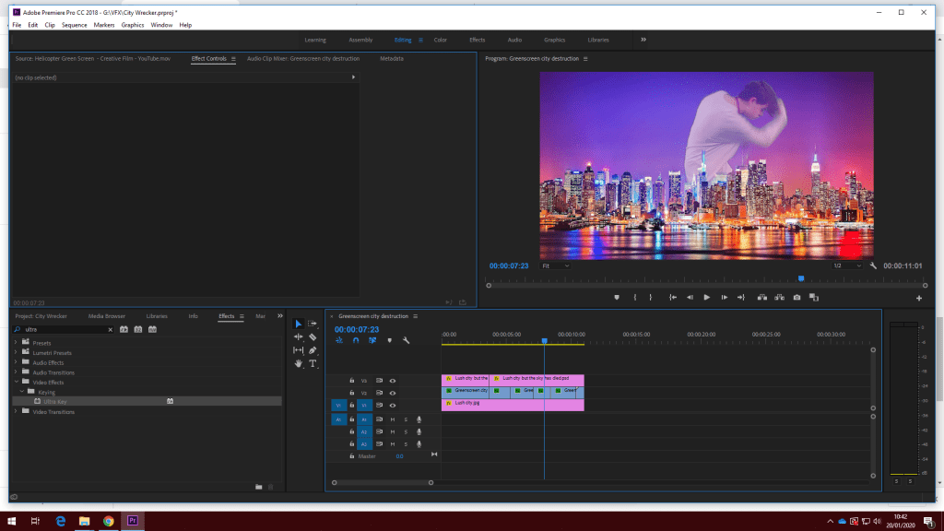
Task: Expand the Lumetri Presets folder
Action: point(17,353)
